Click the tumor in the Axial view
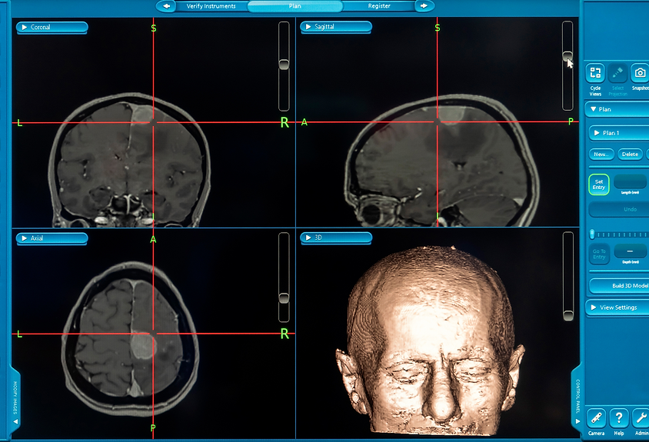The image size is (649, 442). (142, 344)
